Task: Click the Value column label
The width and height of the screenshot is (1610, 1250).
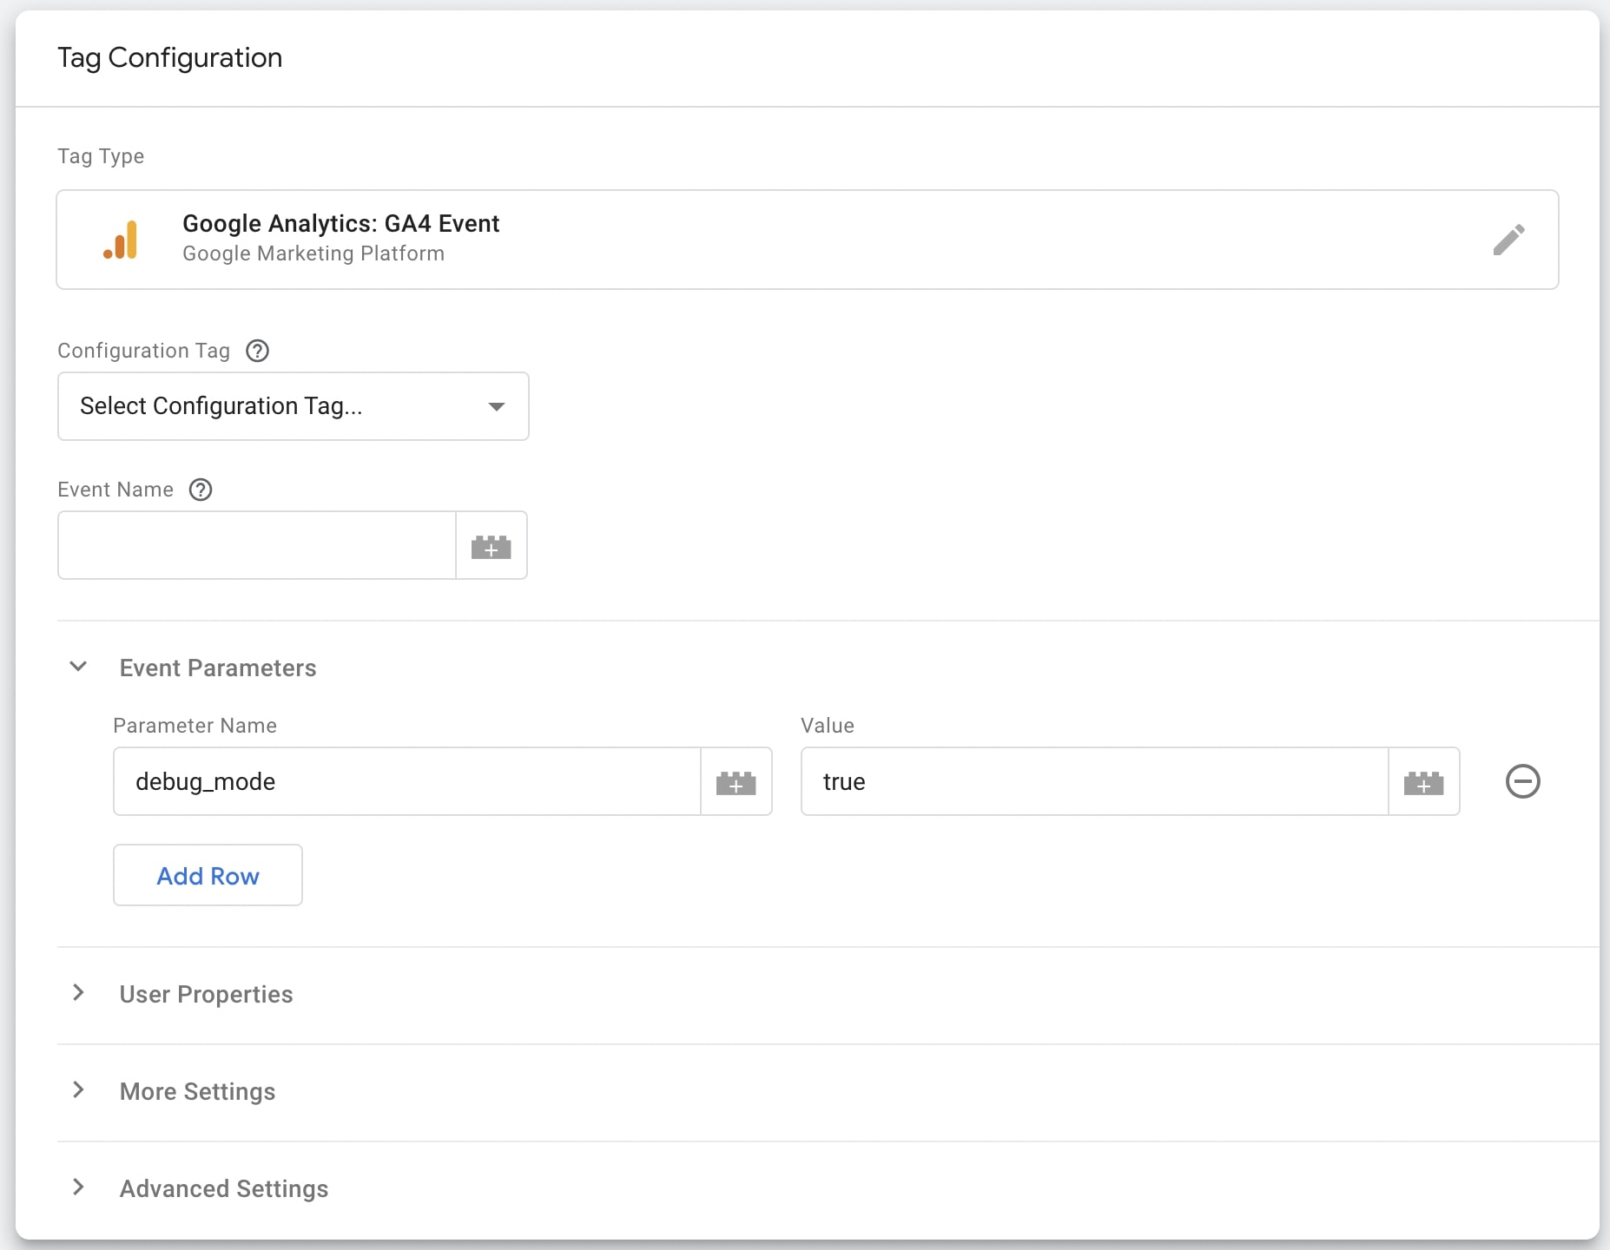Action: (x=828, y=726)
